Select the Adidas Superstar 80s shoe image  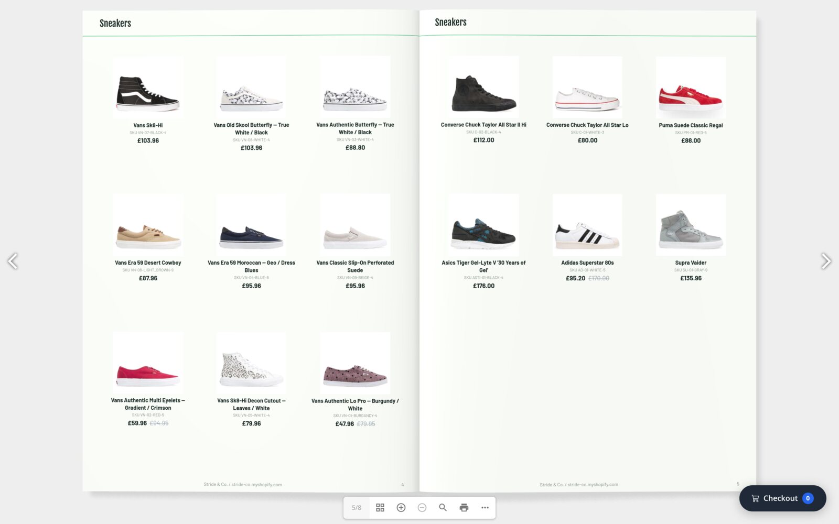[x=587, y=225]
